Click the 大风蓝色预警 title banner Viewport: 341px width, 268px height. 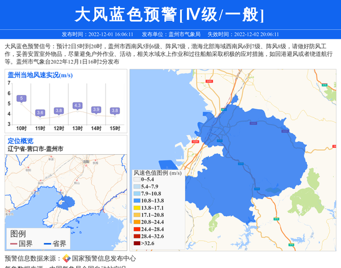pos(170,13)
